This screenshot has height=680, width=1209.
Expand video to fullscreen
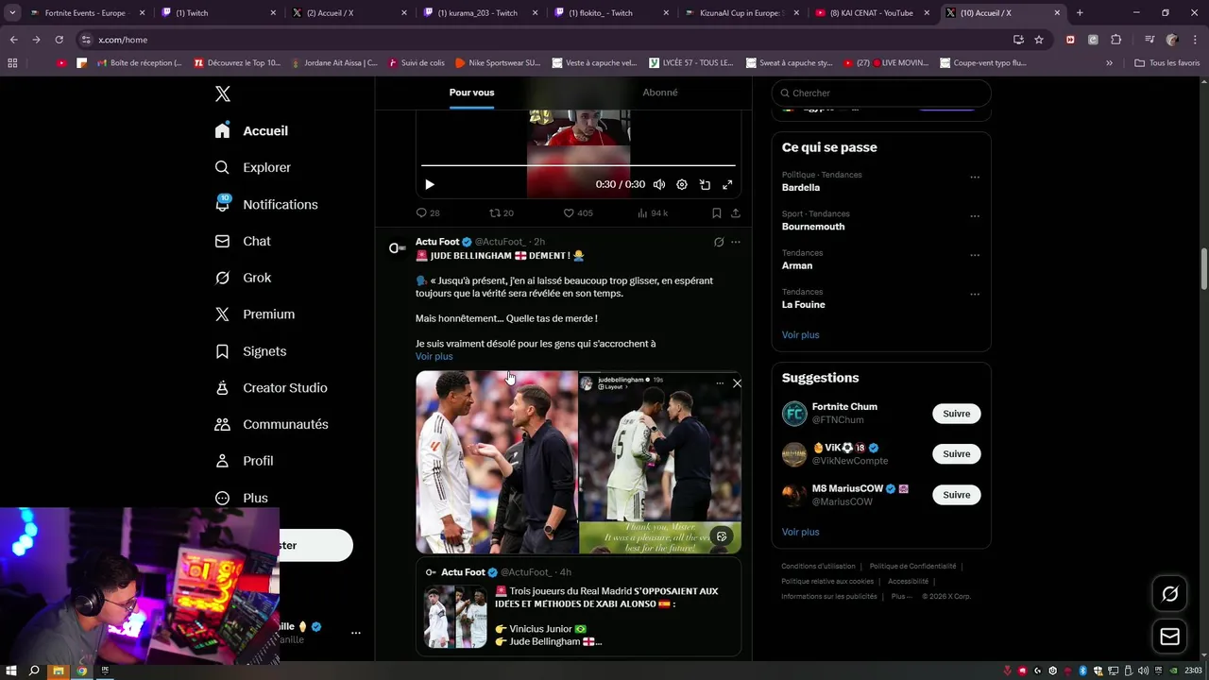click(727, 185)
